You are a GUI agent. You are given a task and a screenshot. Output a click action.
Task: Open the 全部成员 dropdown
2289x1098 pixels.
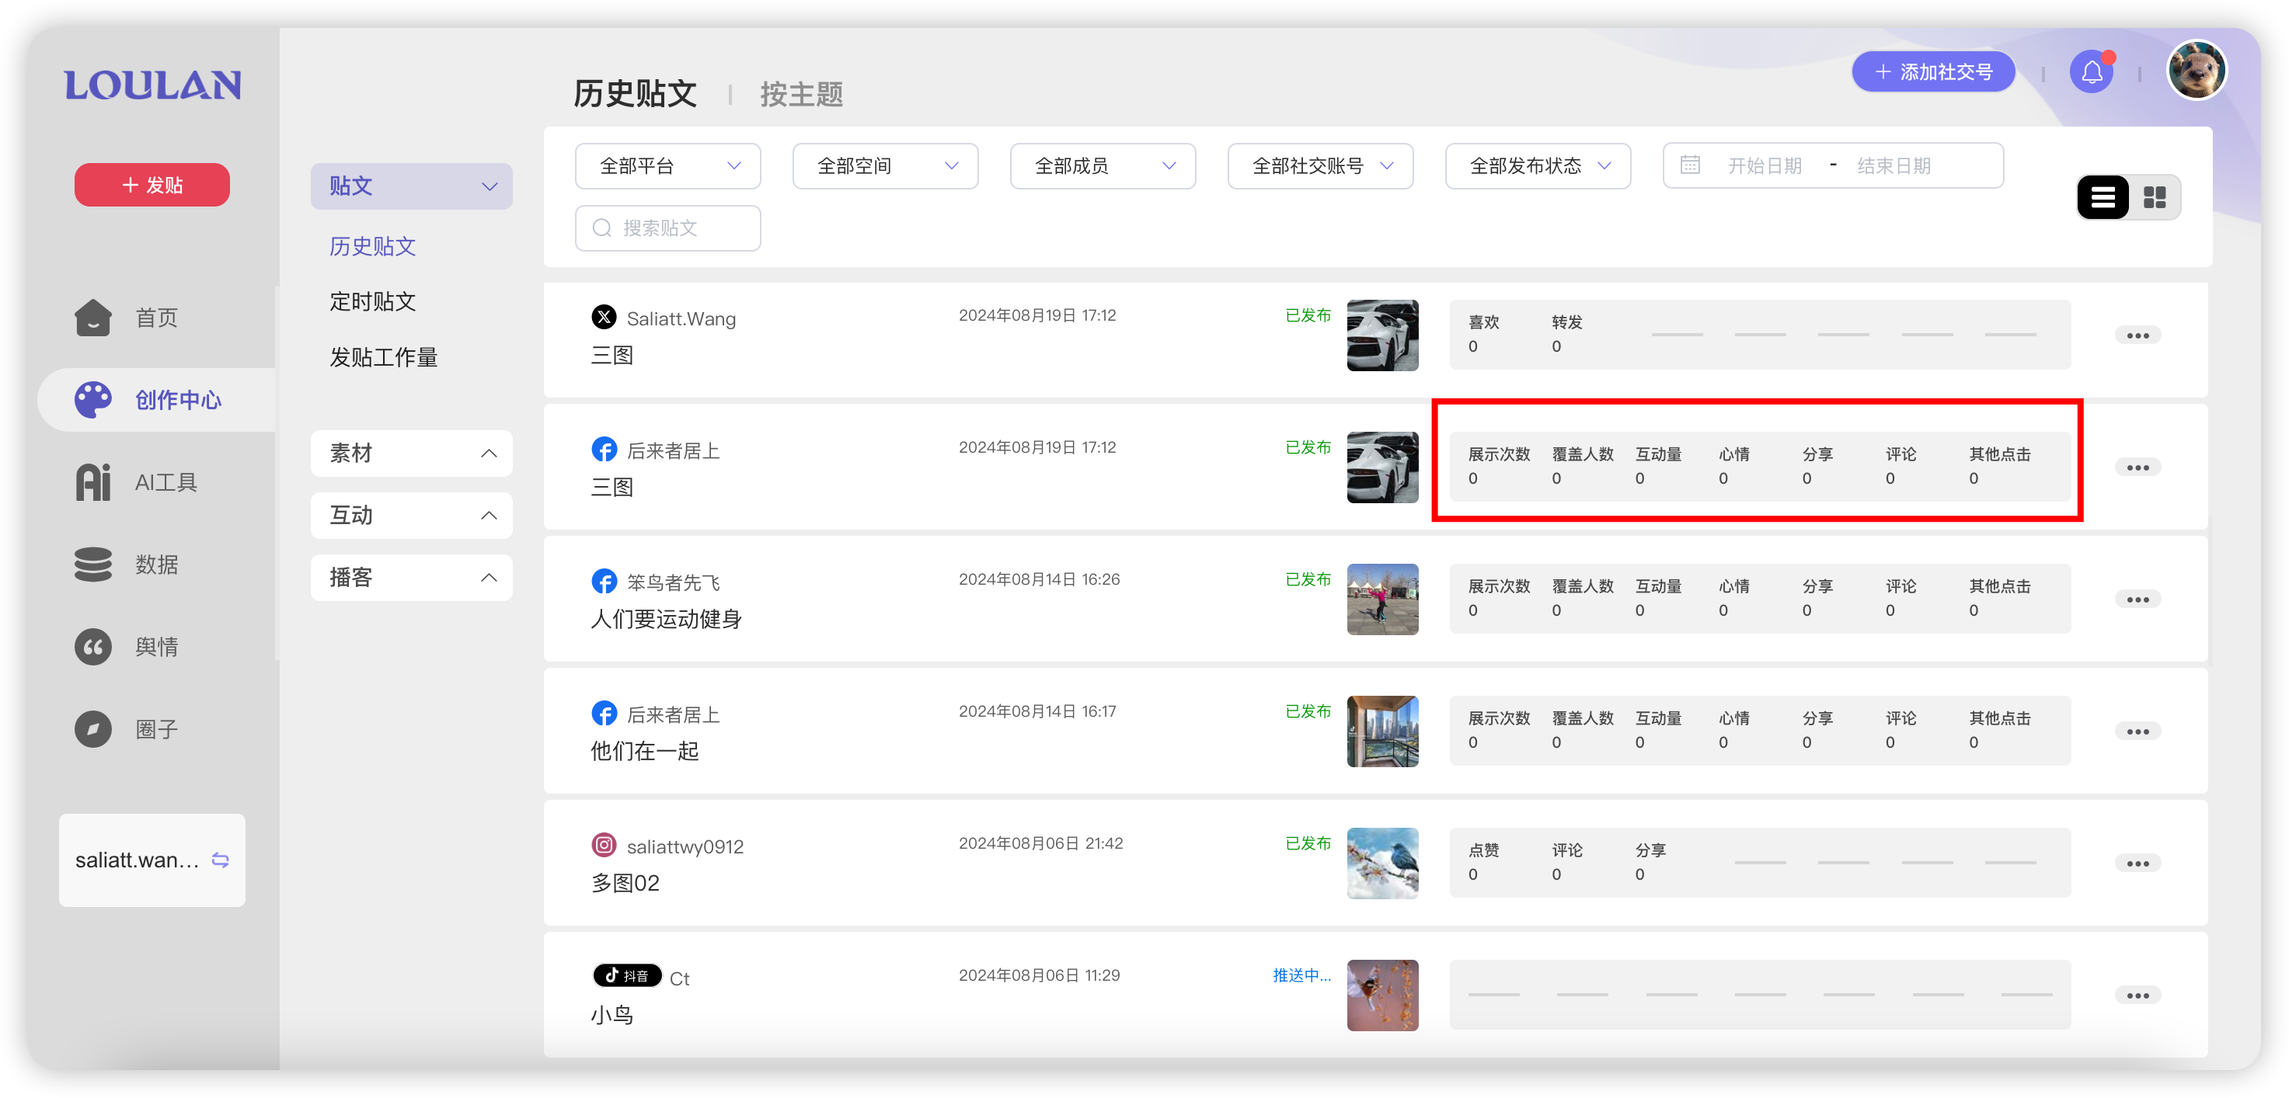coord(1103,166)
